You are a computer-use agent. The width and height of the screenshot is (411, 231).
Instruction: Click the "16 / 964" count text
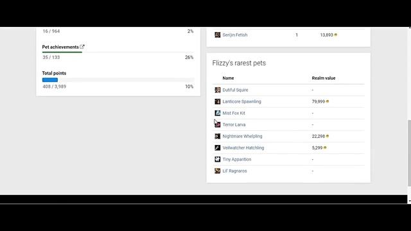pos(51,31)
